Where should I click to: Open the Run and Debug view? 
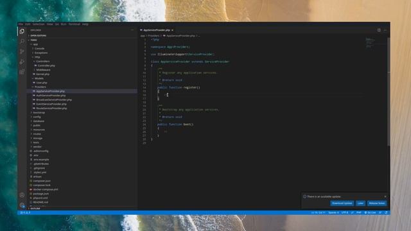coord(22,62)
